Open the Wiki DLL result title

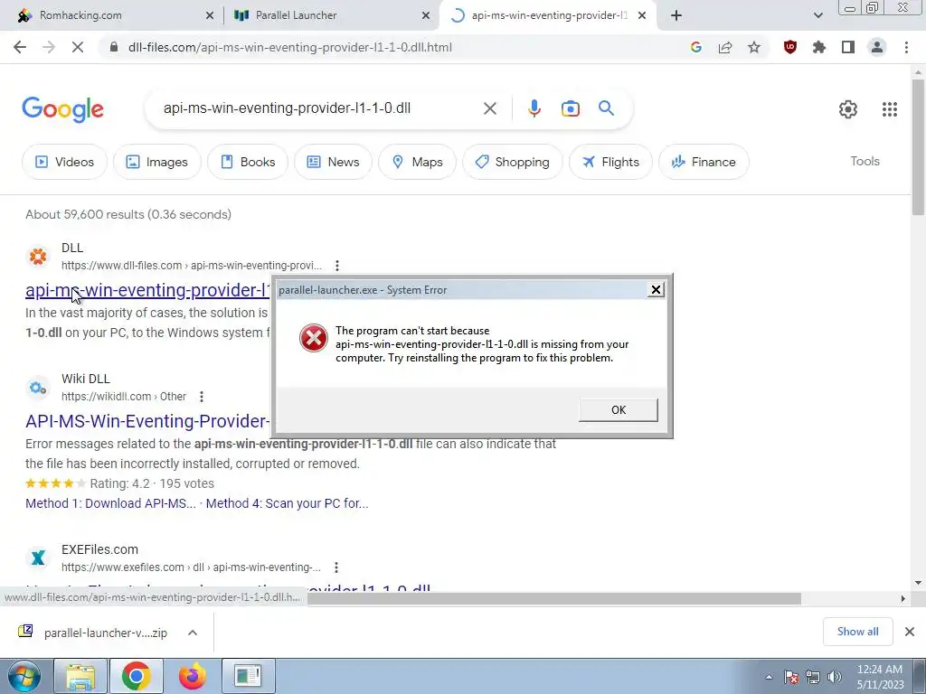147,421
